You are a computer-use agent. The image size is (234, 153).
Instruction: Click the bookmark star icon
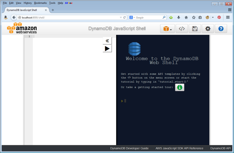point(194,17)
